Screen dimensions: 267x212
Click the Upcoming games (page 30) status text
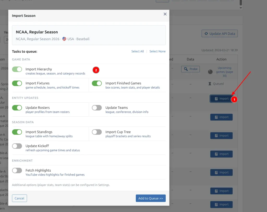[x=224, y=72]
